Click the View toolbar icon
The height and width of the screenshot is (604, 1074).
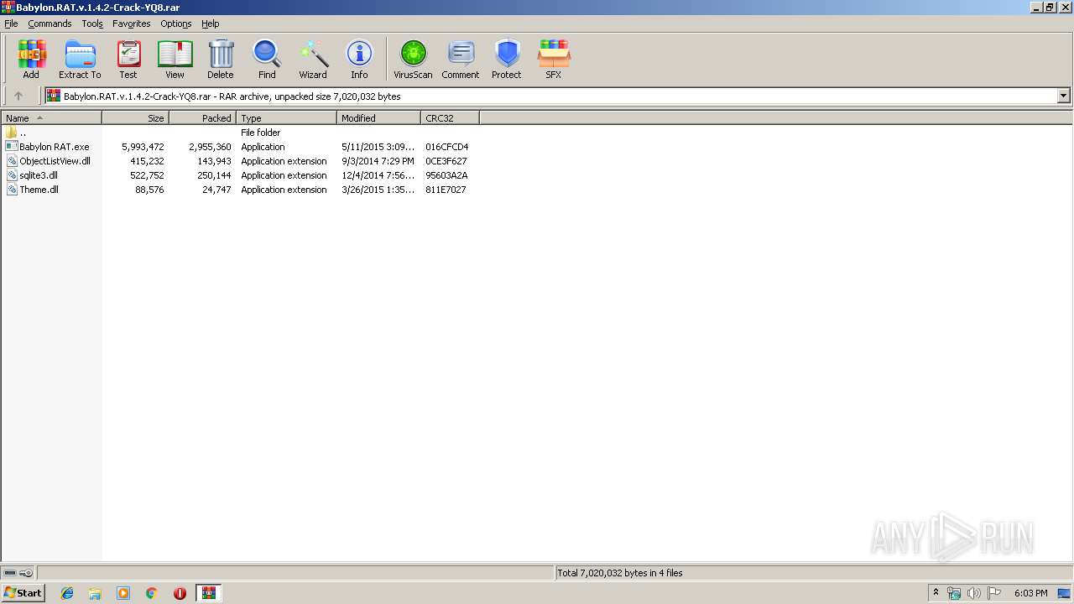175,60
